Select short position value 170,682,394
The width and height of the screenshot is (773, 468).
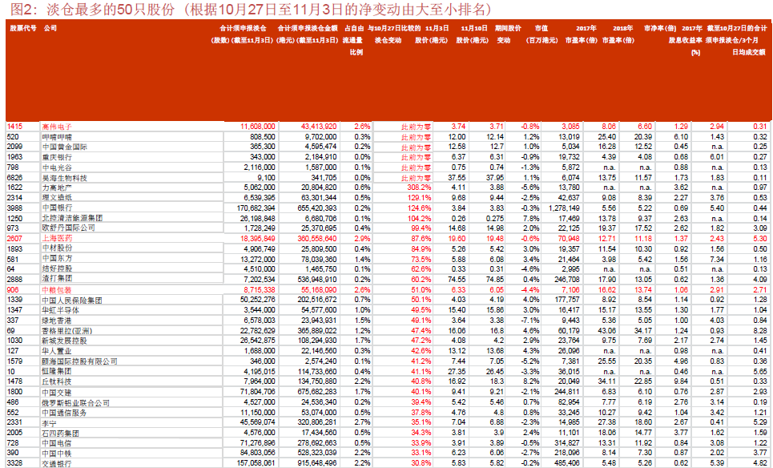[x=256, y=208]
